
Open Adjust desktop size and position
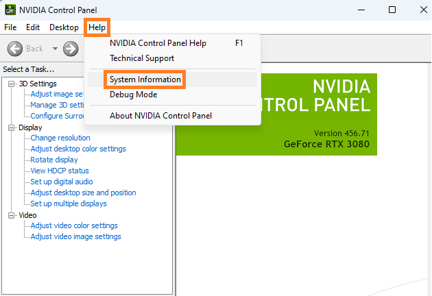pos(83,193)
